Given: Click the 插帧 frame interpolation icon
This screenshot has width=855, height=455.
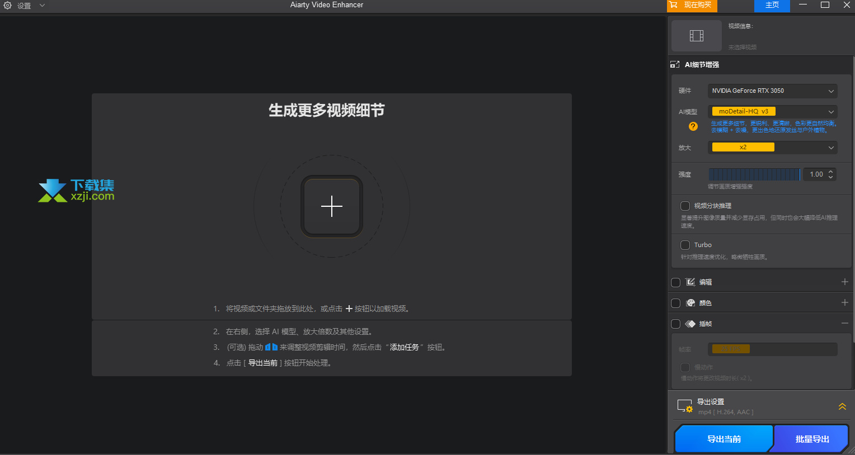Looking at the screenshot, I should tap(689, 323).
